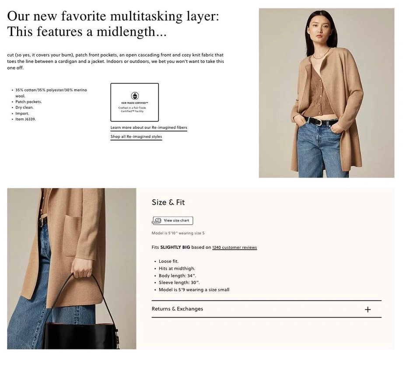Image resolution: width=420 pixels, height=387 pixels.
Task: Click the Crafted in a Fair Trade facility text
Action: 132,109
